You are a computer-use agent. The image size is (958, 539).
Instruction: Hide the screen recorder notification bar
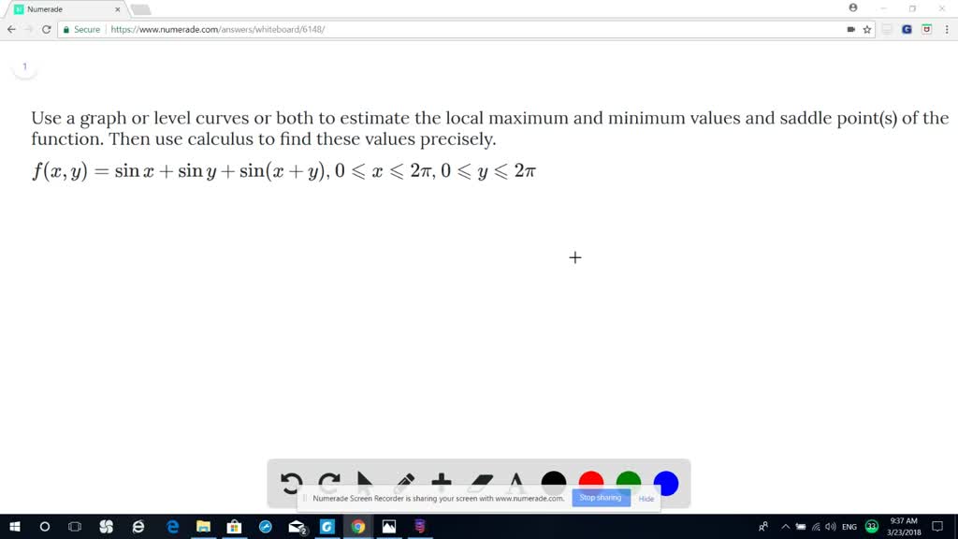(x=646, y=499)
